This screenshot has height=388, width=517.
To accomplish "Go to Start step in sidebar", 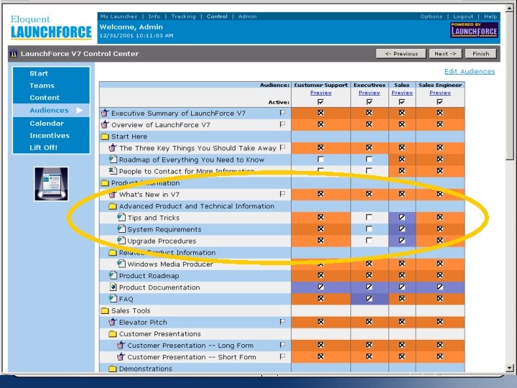I will click(x=39, y=73).
